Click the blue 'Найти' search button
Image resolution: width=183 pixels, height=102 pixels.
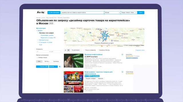point(141,12)
